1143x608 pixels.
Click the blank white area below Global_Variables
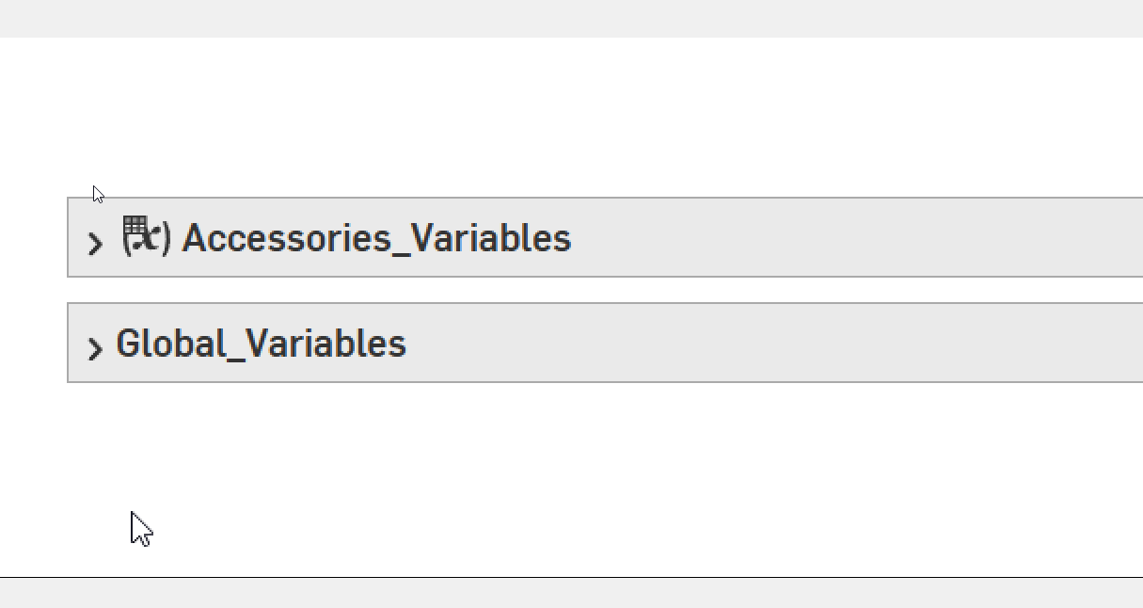coord(564,471)
